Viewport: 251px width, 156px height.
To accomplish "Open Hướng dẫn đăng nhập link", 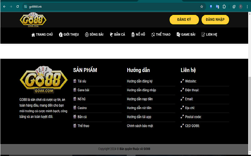I will pyautogui.click(x=142, y=90).
